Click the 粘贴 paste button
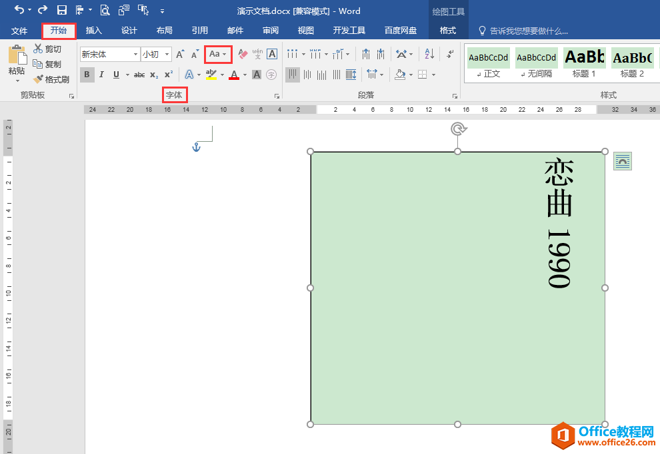 (x=17, y=63)
